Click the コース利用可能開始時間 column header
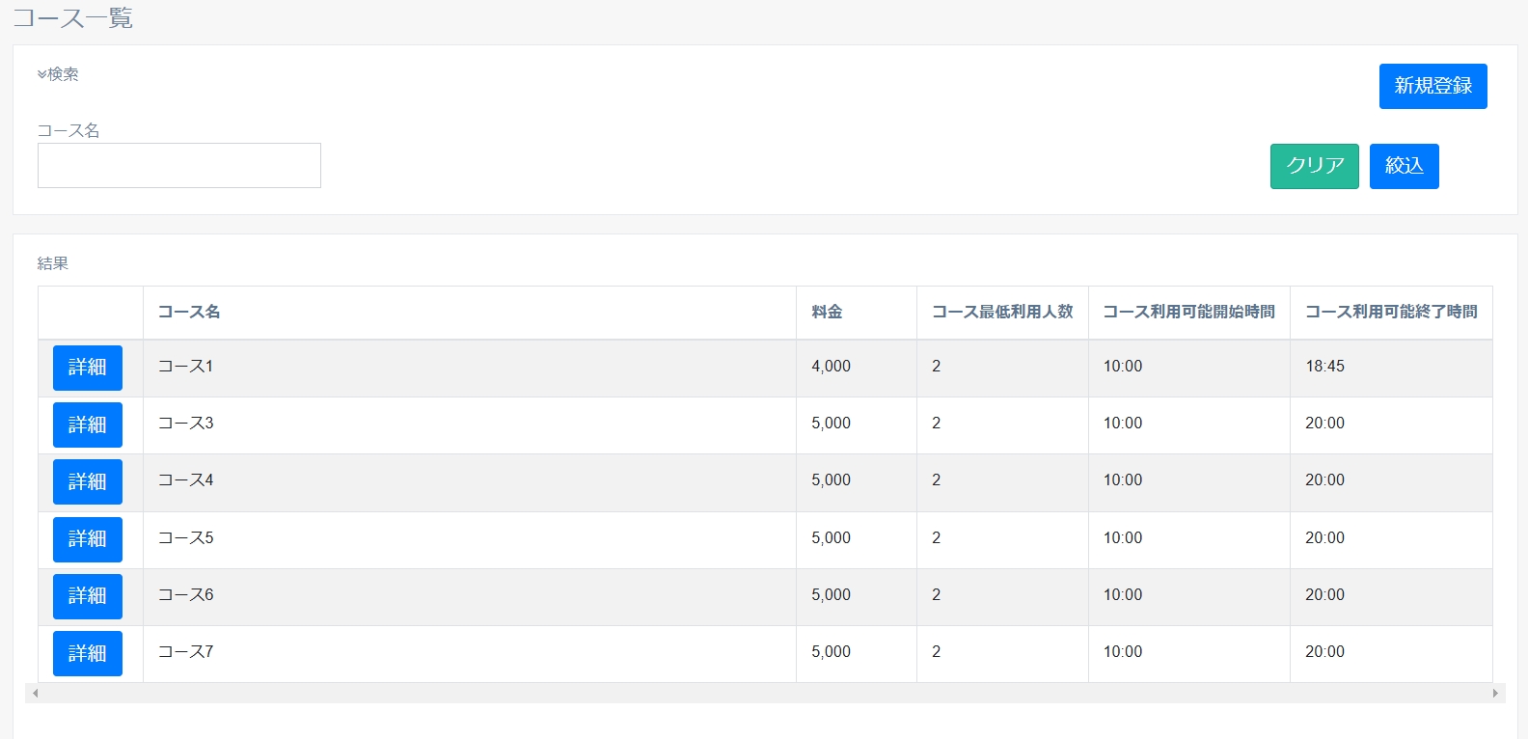 pyautogui.click(x=1188, y=312)
